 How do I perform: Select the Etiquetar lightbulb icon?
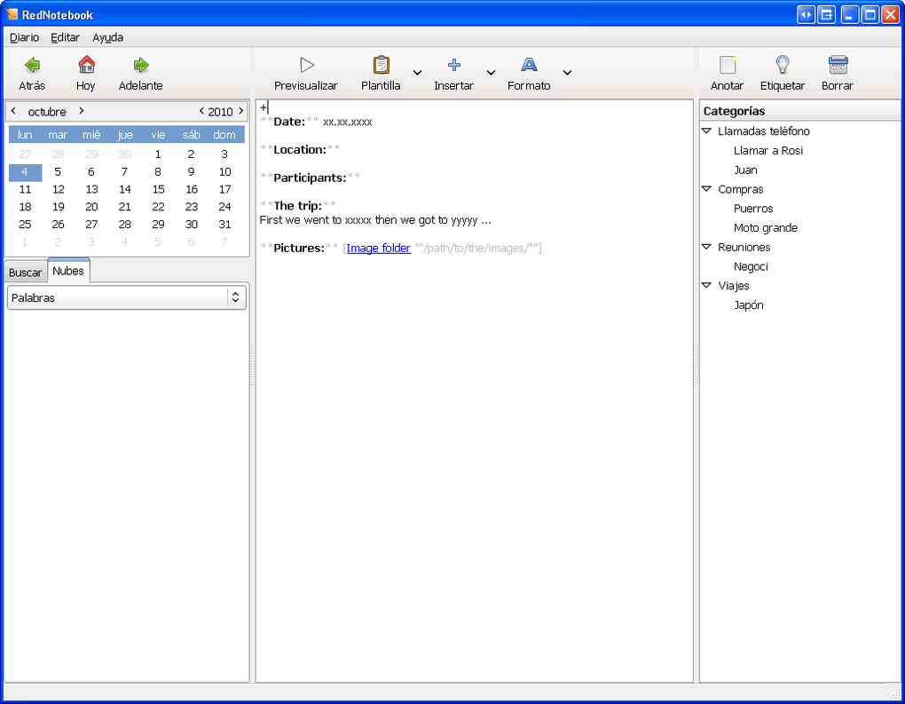coord(782,64)
